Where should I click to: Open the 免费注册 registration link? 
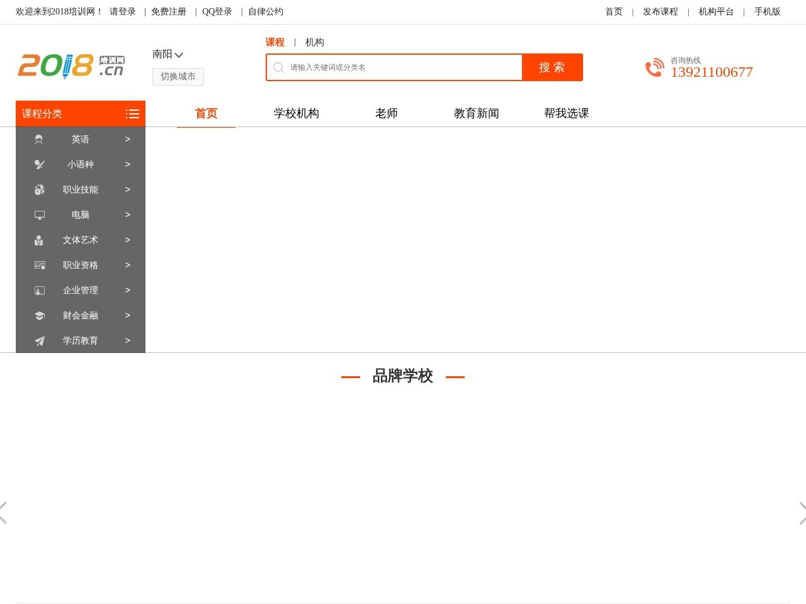click(x=168, y=11)
